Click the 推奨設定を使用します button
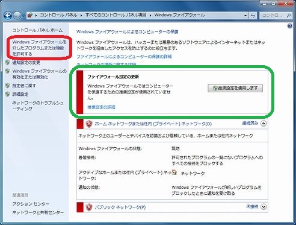The height and width of the screenshot is (225, 296). tap(235, 88)
